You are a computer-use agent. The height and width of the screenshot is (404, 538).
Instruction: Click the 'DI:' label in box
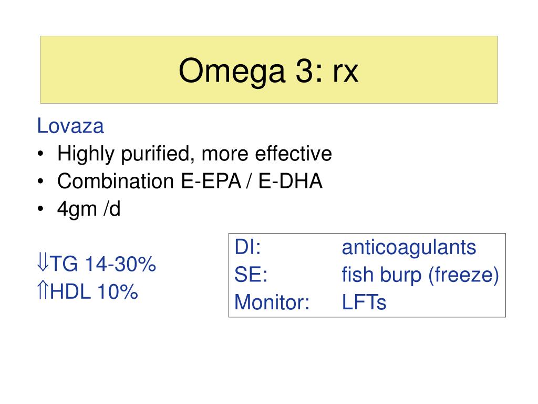(x=247, y=247)
